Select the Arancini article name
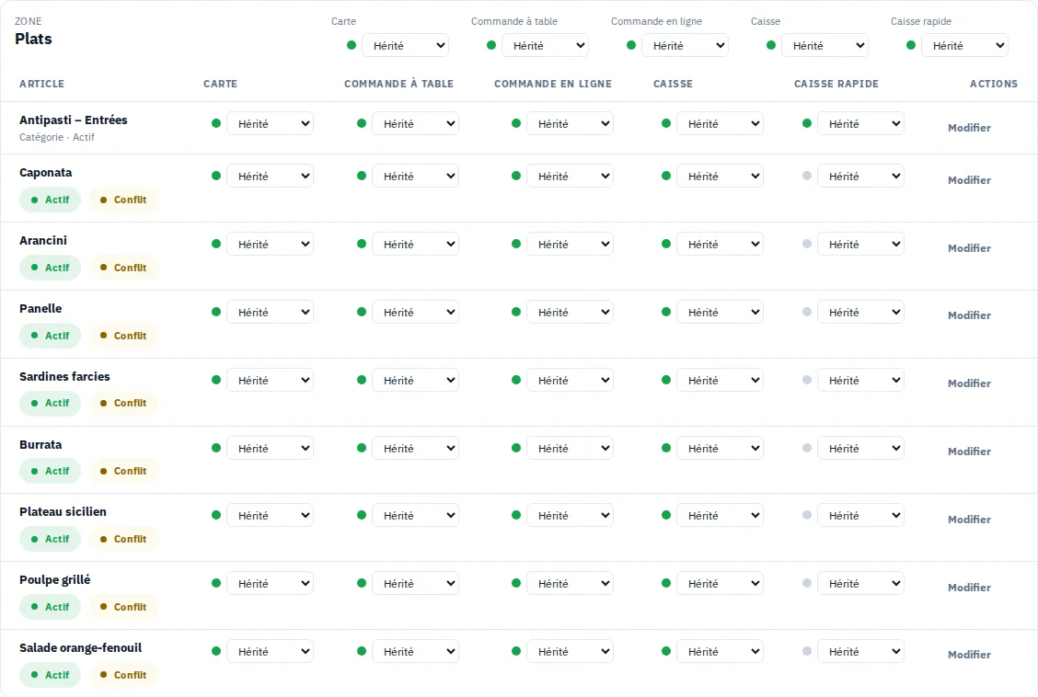1038x697 pixels. pos(43,240)
